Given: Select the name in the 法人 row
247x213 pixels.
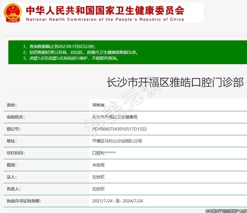Looking at the screenshot, I should click(98, 177).
